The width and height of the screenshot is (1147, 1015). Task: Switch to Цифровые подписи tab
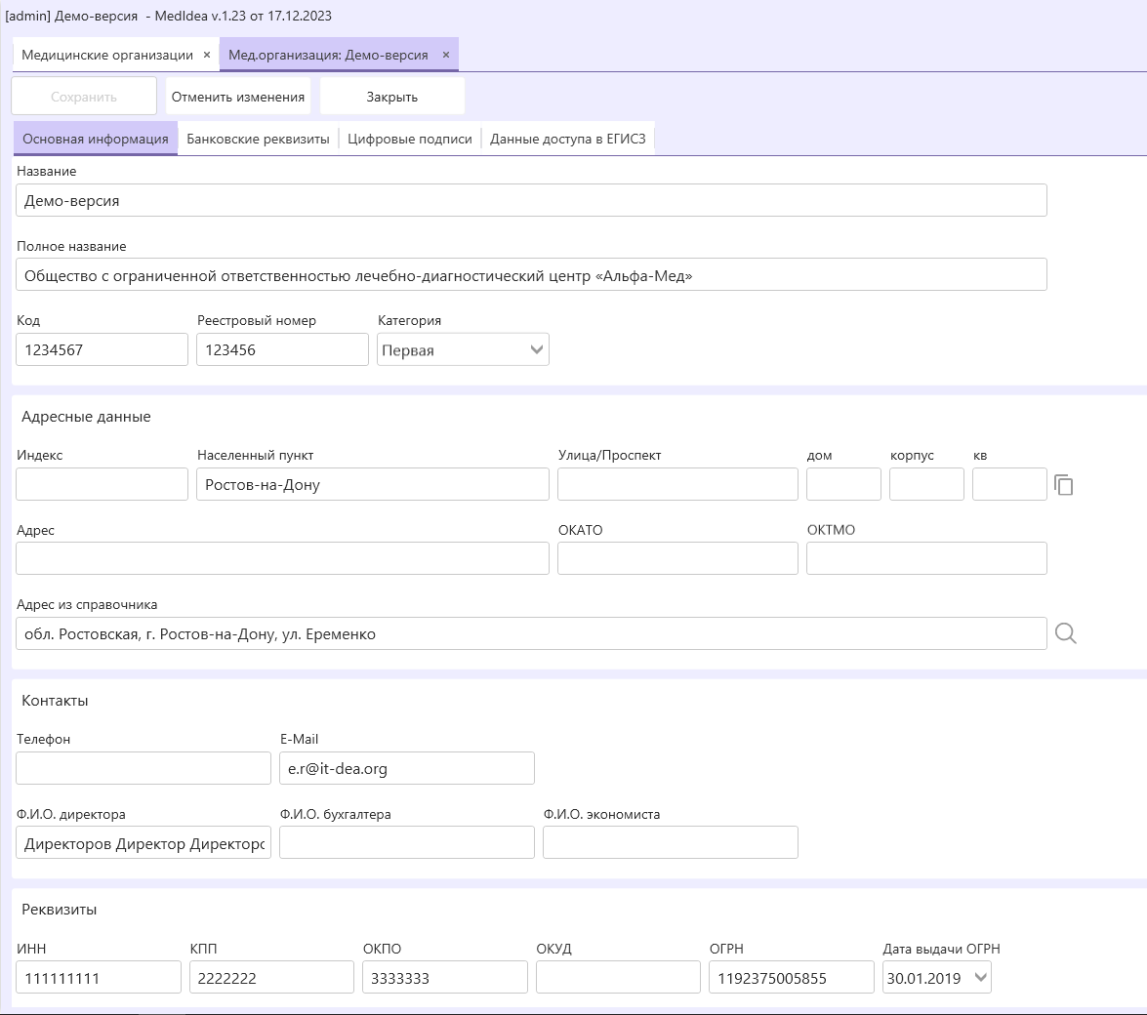click(410, 139)
